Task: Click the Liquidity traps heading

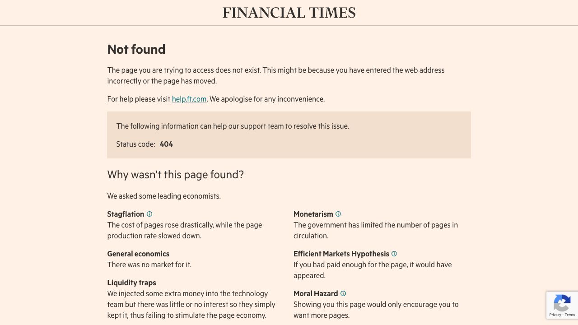Action: coord(131,283)
